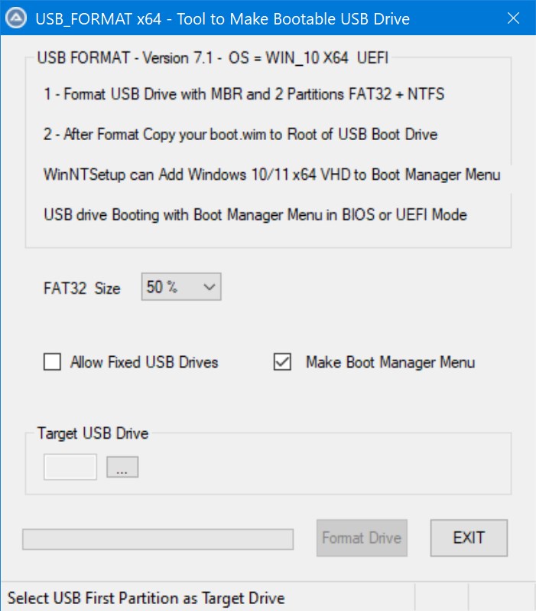The height and width of the screenshot is (611, 536).
Task: Uncheck the Make Boot Manager Menu checkbox
Action: point(283,362)
